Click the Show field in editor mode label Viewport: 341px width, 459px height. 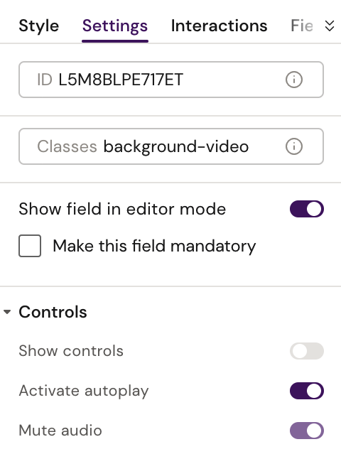coord(122,209)
